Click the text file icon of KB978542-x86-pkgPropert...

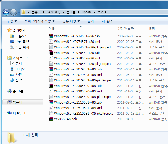51,64
